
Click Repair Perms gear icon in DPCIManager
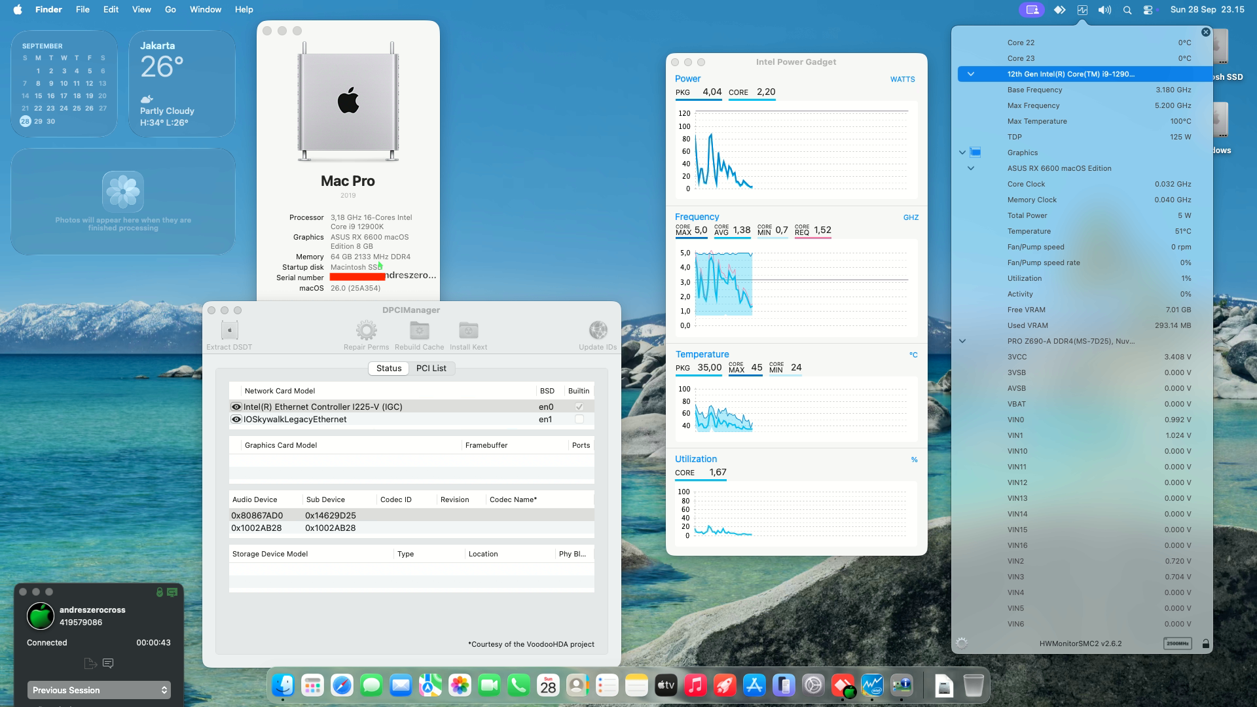coord(366,330)
